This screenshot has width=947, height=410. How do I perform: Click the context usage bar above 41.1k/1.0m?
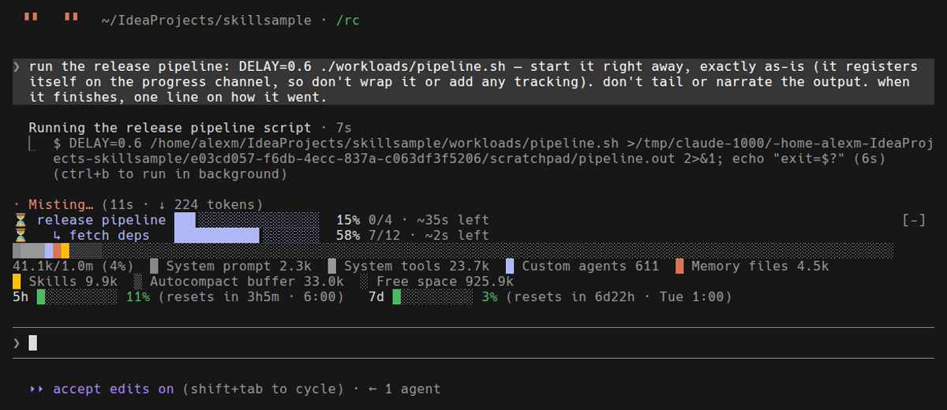453,251
